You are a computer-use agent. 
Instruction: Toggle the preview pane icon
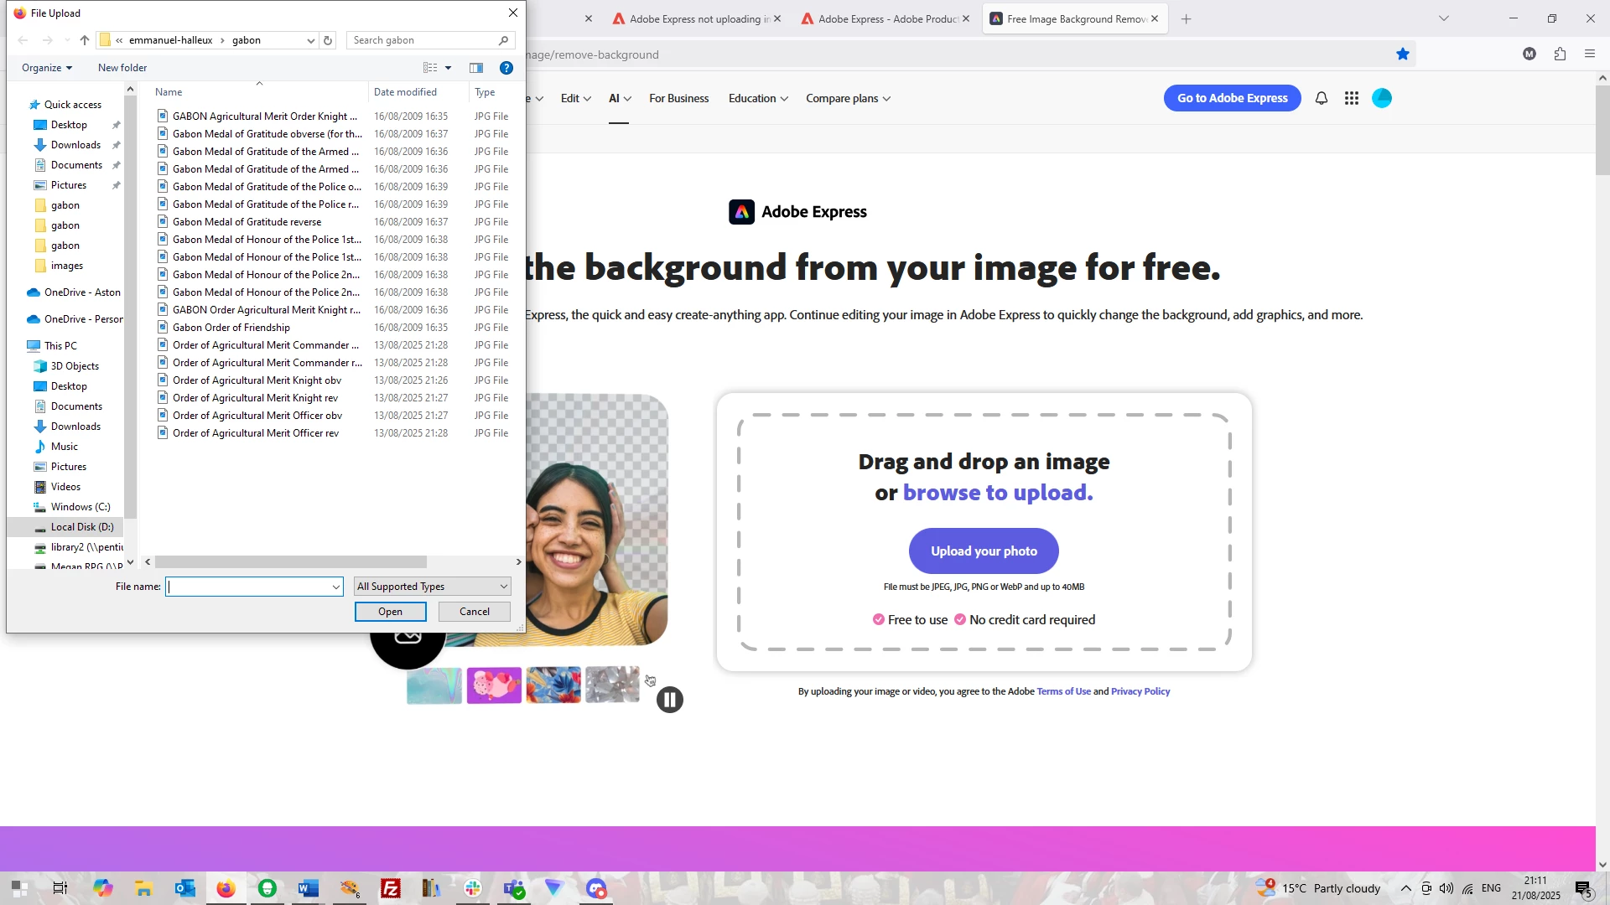(x=476, y=68)
